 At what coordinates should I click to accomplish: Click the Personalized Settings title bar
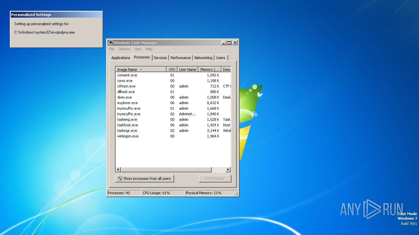pyautogui.click(x=56, y=15)
